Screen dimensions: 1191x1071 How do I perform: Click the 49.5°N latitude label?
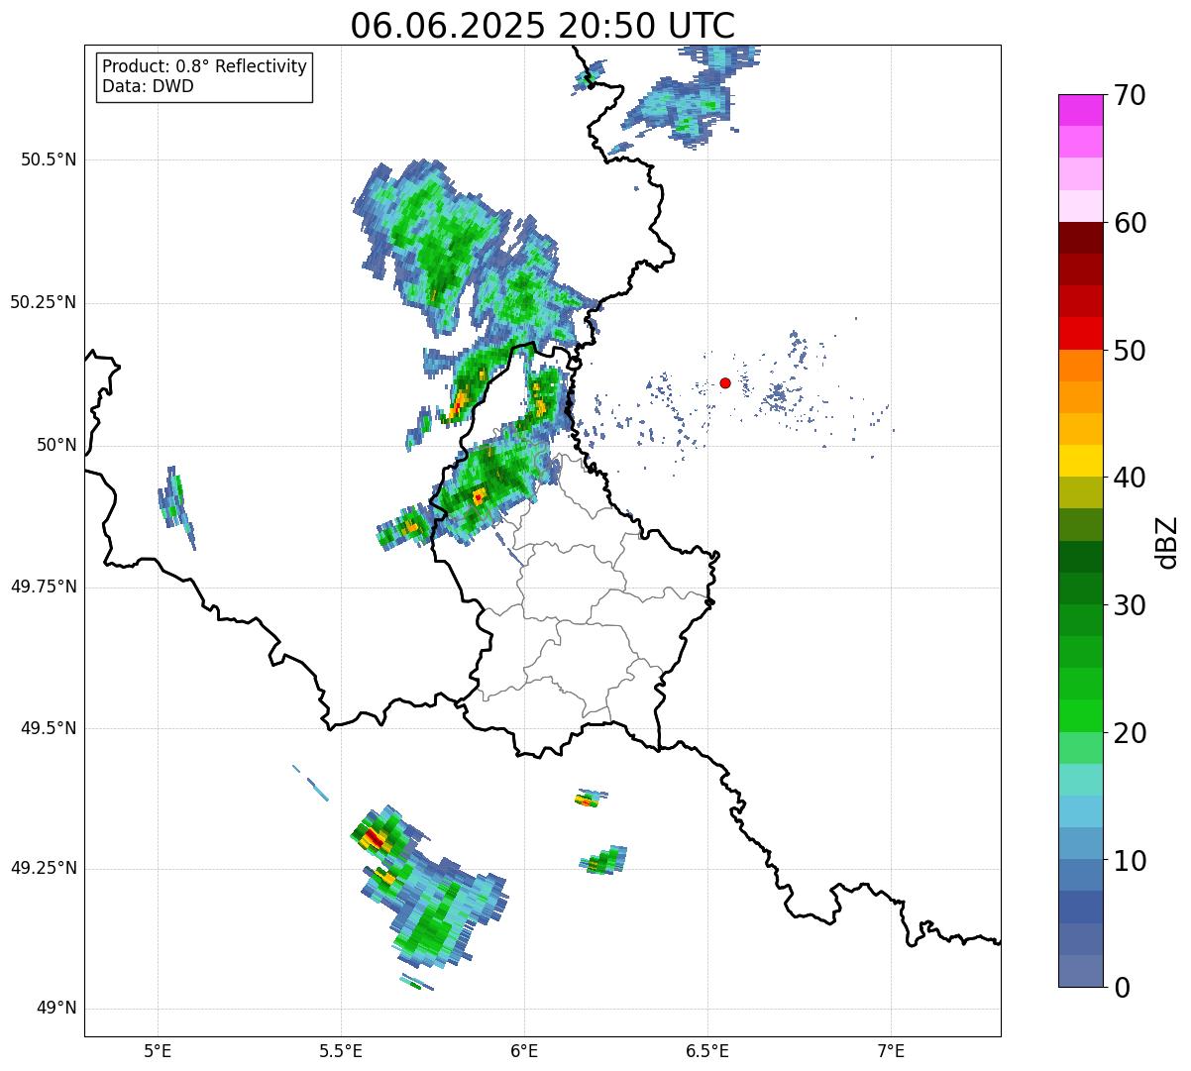pos(49,728)
